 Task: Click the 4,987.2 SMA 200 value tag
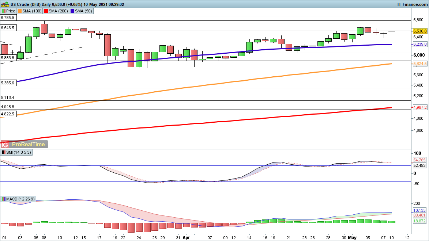click(420, 107)
